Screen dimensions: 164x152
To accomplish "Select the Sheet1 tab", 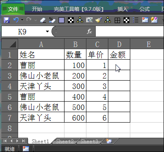I will click(x=40, y=142).
